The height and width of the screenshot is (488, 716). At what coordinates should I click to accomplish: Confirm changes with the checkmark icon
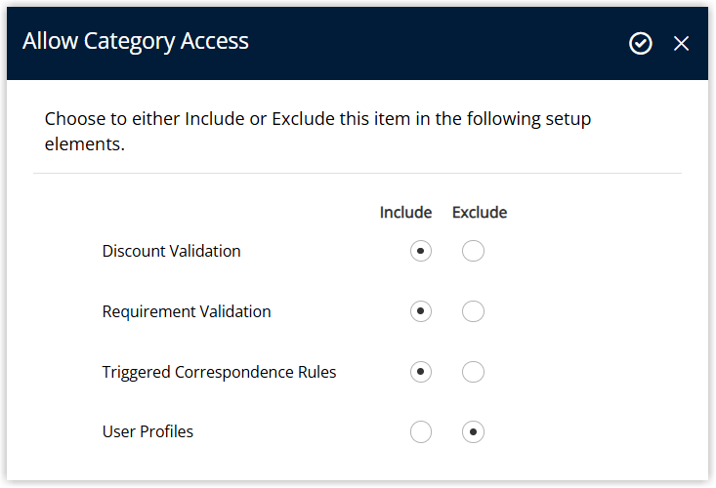(x=640, y=43)
